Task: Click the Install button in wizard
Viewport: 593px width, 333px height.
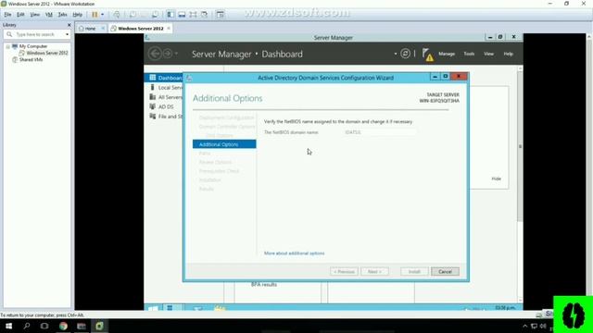Action: pos(414,271)
